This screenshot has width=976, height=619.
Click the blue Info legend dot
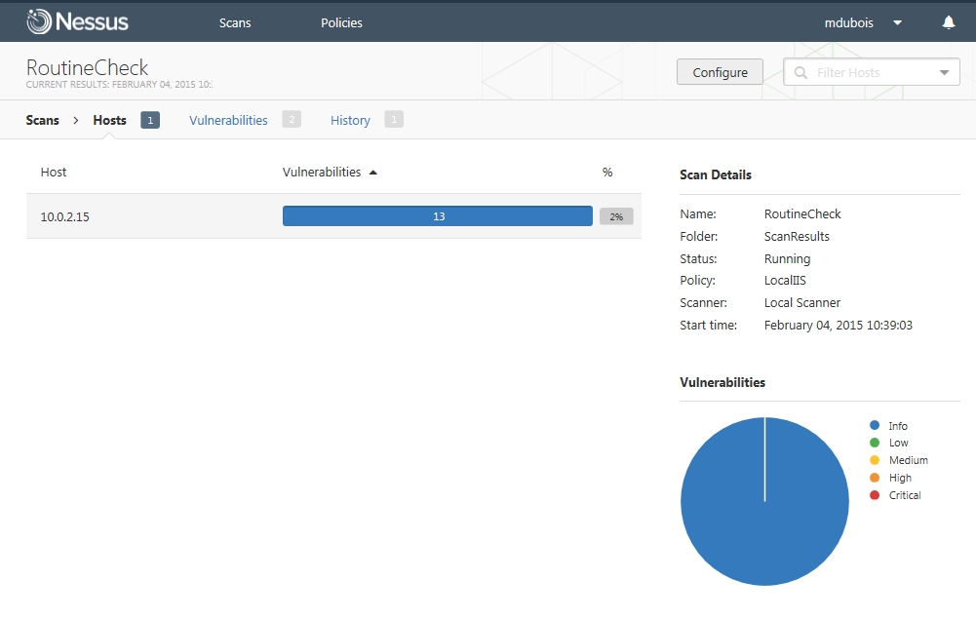click(x=875, y=426)
